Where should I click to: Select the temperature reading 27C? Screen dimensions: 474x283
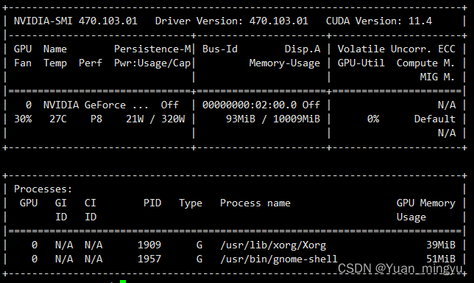click(58, 119)
